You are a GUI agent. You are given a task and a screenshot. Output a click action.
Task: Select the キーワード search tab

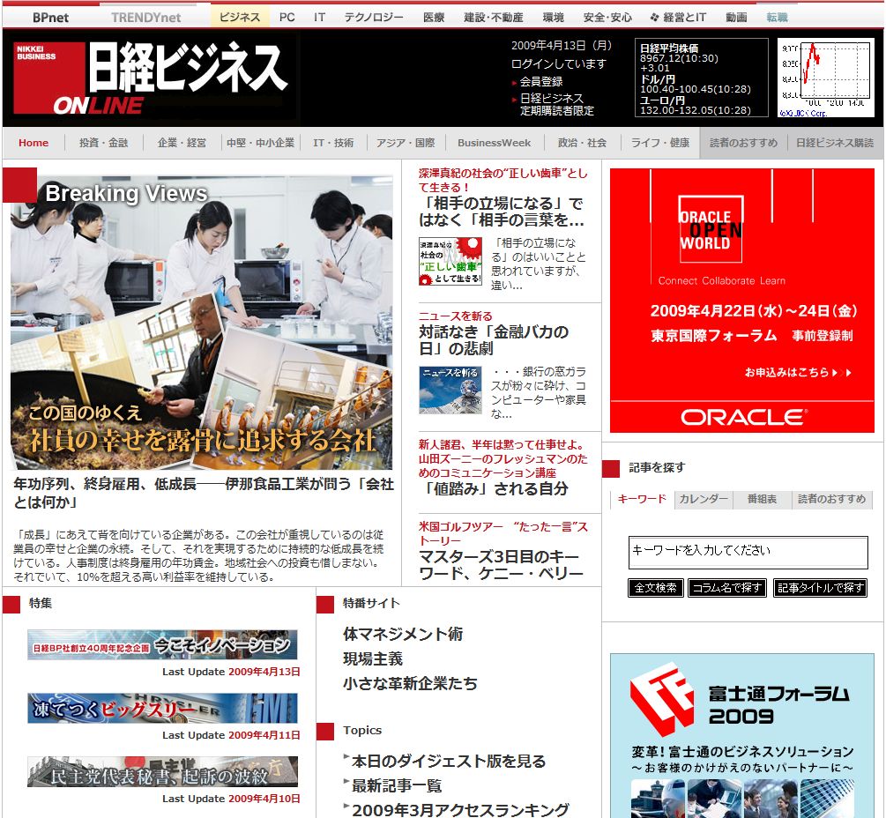642,499
